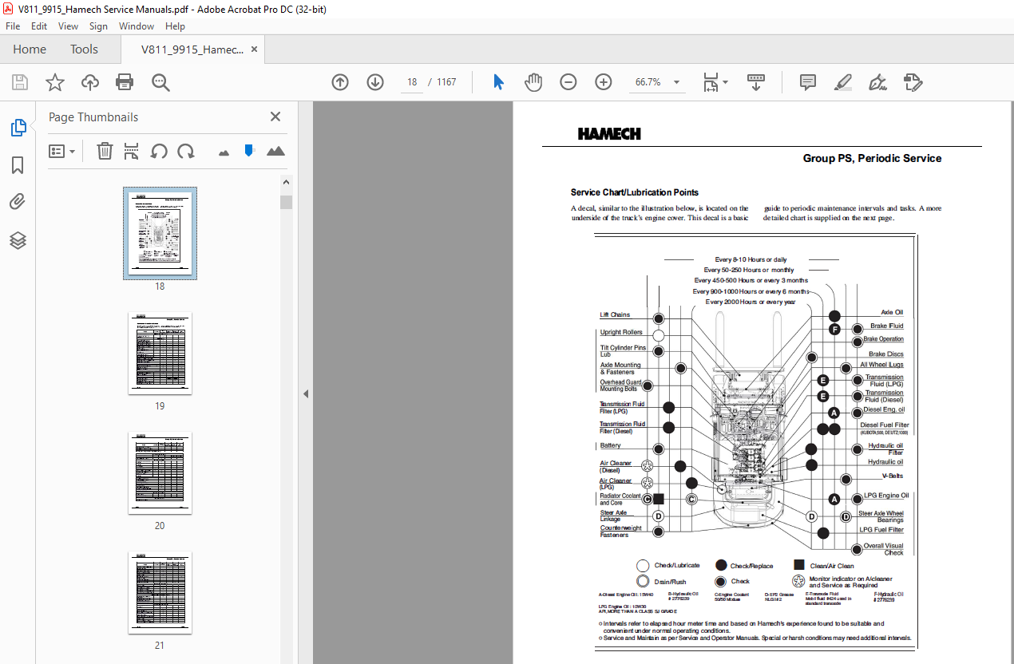Click the Save file icon
Viewport: 1014px width, 664px height.
[x=20, y=82]
